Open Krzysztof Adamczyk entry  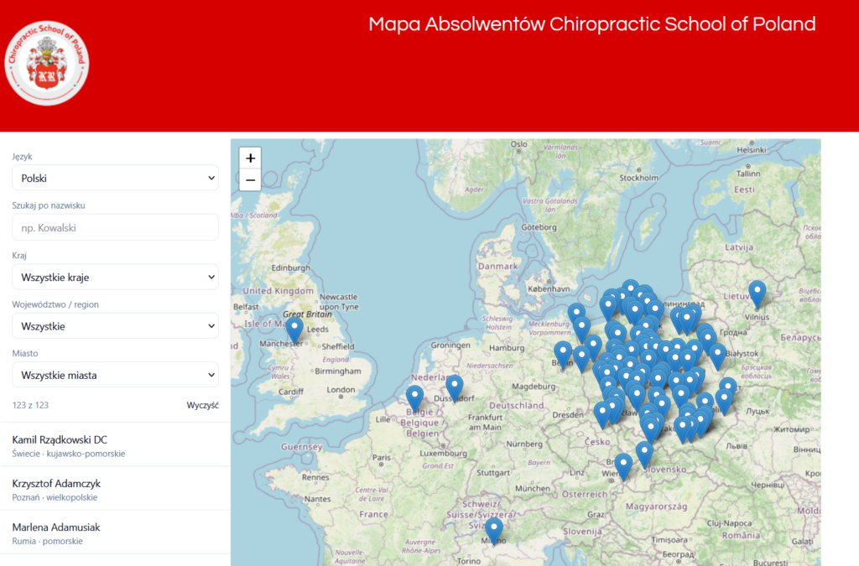pos(115,489)
